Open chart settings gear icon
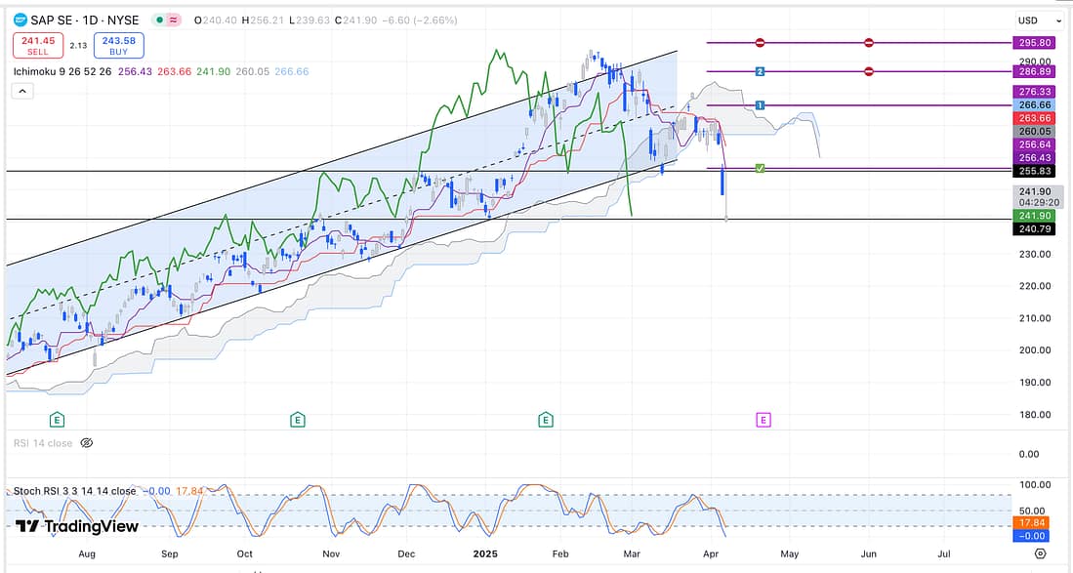The width and height of the screenshot is (1073, 573). [1040, 553]
